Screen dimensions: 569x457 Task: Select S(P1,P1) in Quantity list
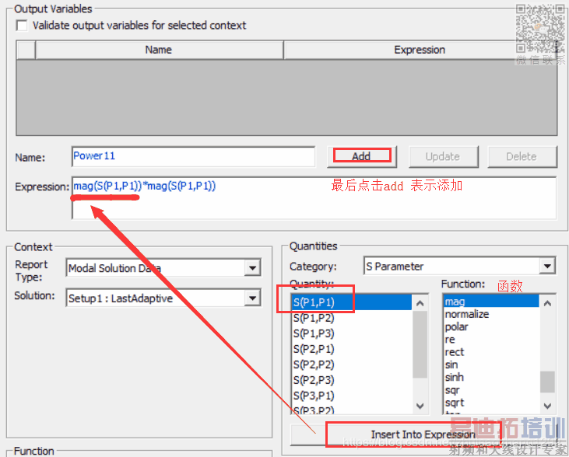(351, 302)
